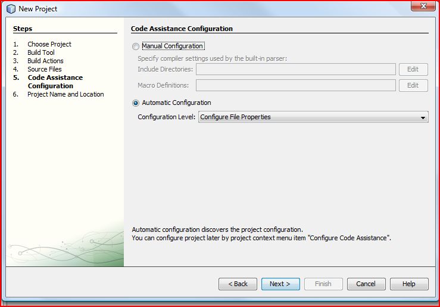Screen dimensions: 440x307
Task: Click the Finish button
Action: [323, 284]
